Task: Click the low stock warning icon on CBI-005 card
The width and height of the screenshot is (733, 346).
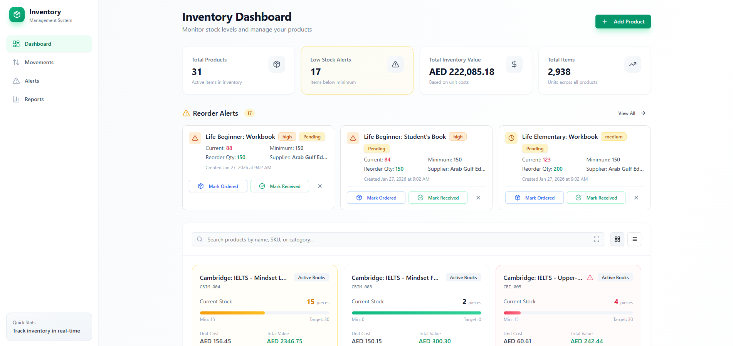Action: [590, 278]
